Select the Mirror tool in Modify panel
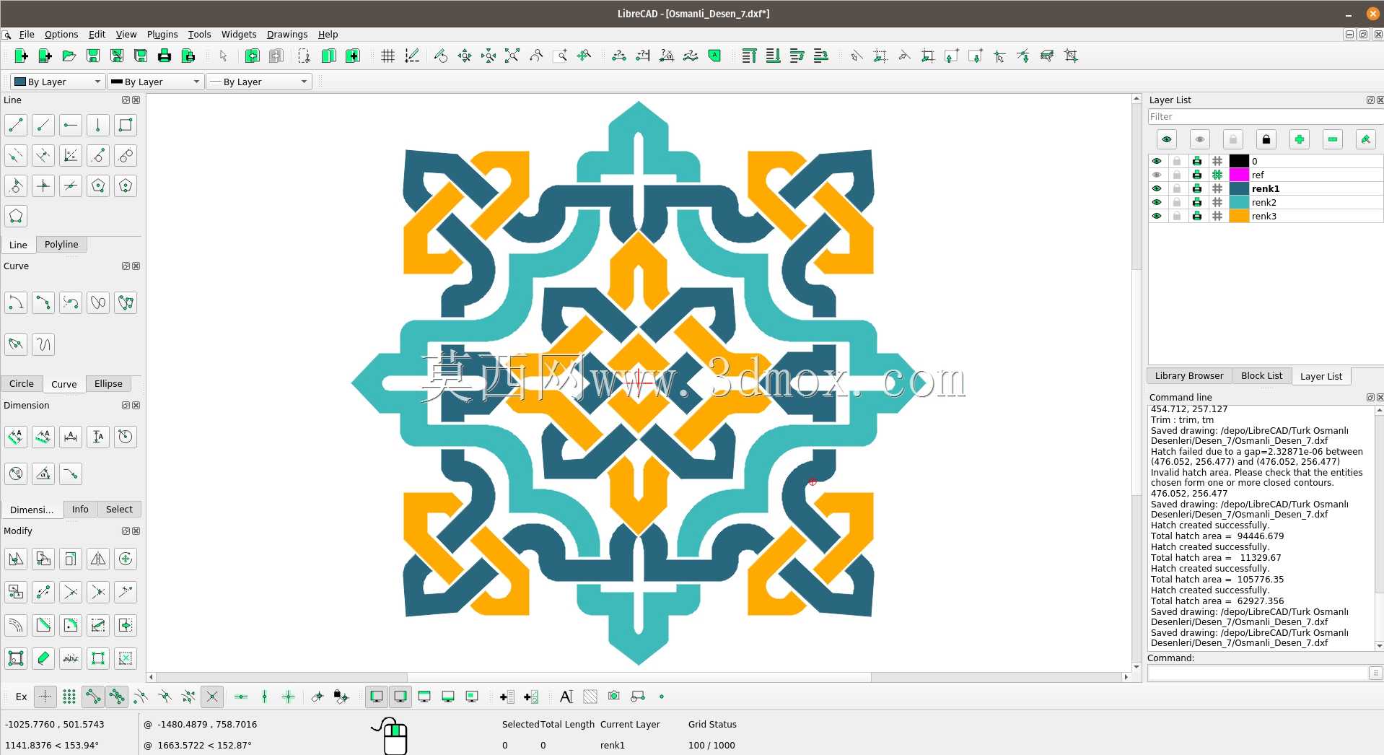 point(98,559)
